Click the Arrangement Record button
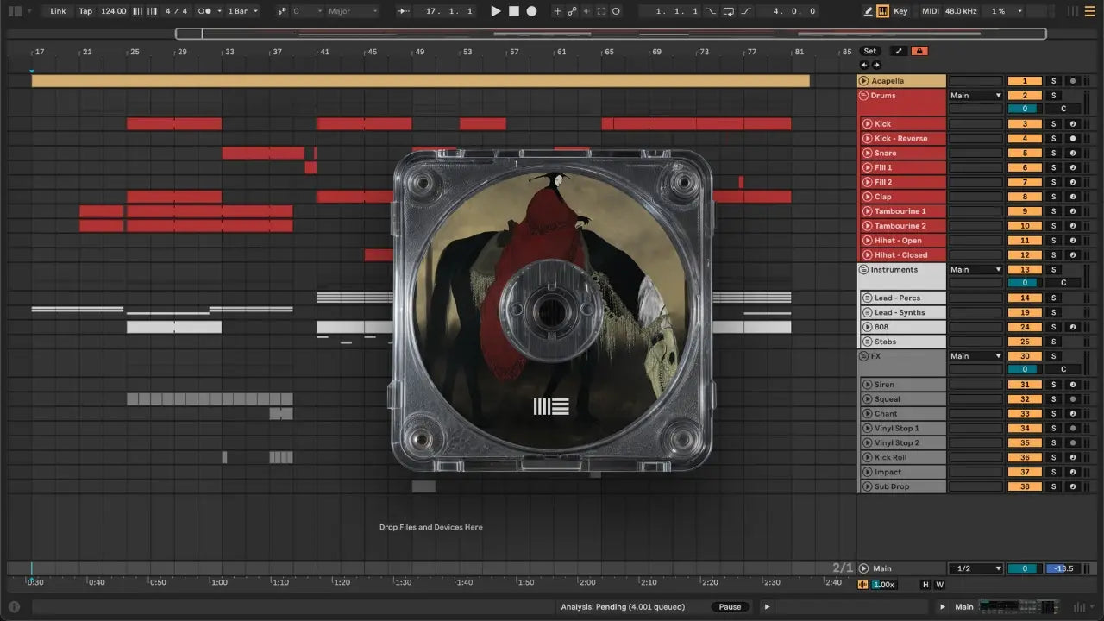The height and width of the screenshot is (621, 1104). tap(531, 11)
